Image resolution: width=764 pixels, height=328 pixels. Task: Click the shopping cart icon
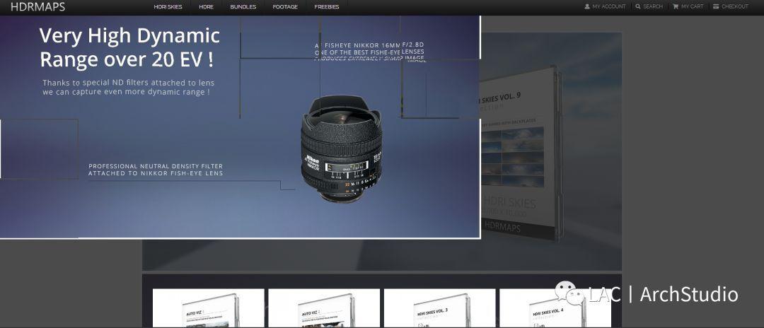[676, 7]
